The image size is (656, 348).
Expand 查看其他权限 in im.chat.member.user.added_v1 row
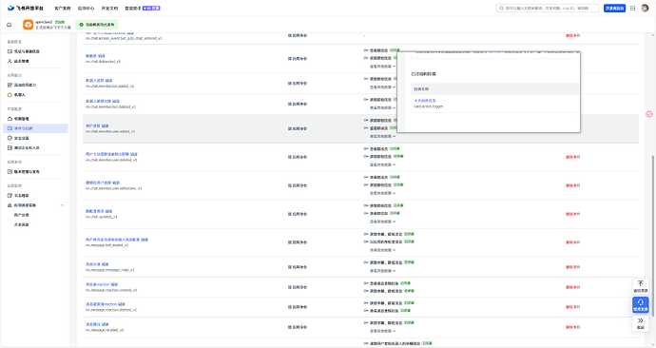point(382,136)
